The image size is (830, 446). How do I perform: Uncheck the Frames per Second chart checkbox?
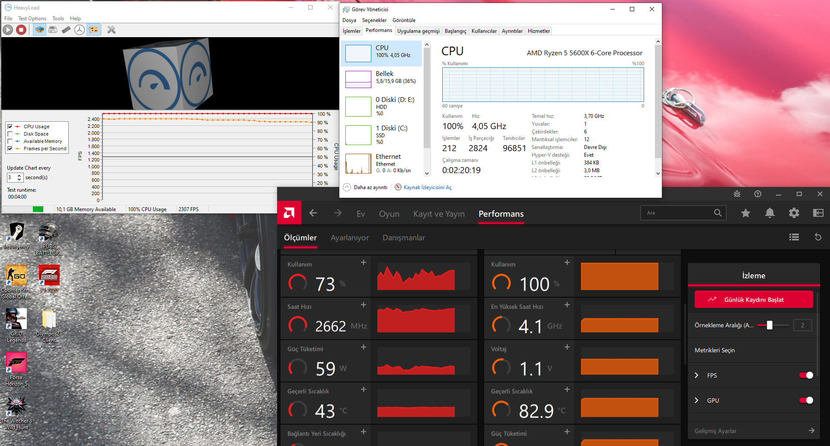(x=10, y=149)
